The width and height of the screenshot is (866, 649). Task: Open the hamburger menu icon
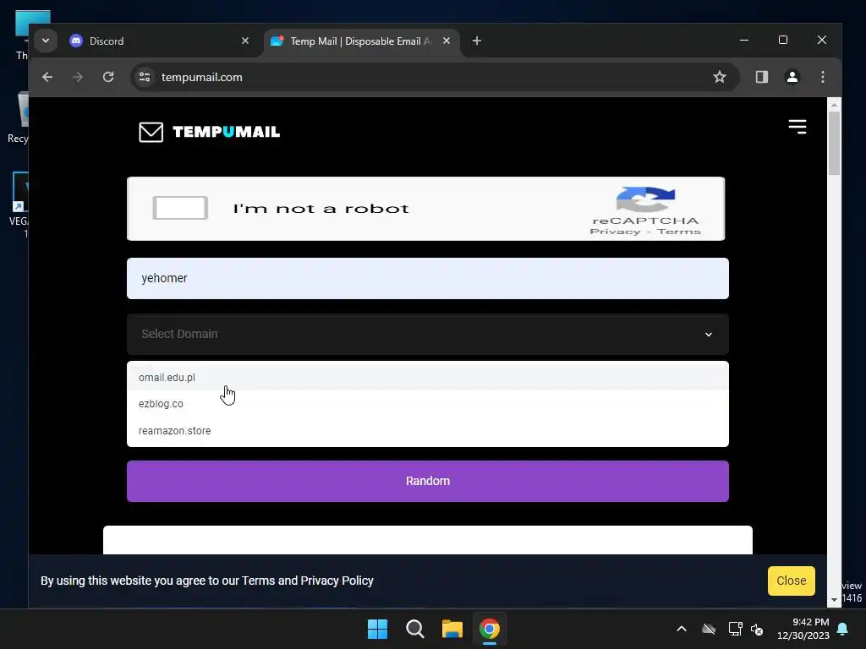tap(797, 127)
